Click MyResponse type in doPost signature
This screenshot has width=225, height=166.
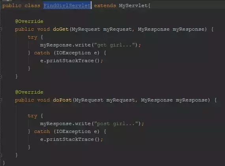[x=157, y=100]
